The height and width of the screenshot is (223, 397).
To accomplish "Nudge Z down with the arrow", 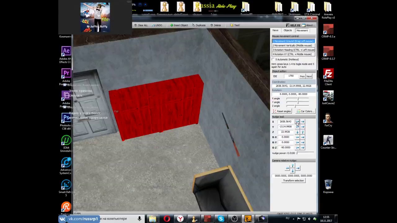I will click(297, 132).
